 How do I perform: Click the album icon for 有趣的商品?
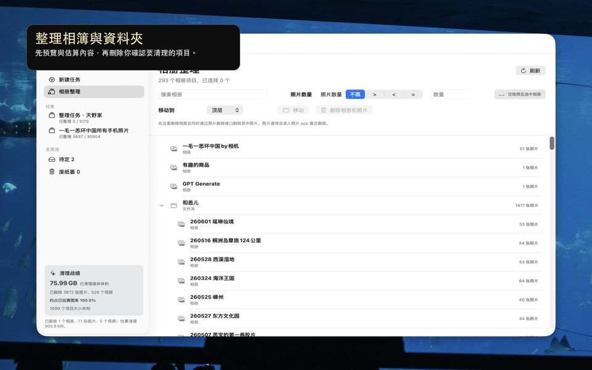point(174,168)
